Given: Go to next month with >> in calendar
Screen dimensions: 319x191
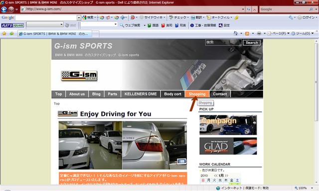Looking at the screenshot, I should point(226,176).
